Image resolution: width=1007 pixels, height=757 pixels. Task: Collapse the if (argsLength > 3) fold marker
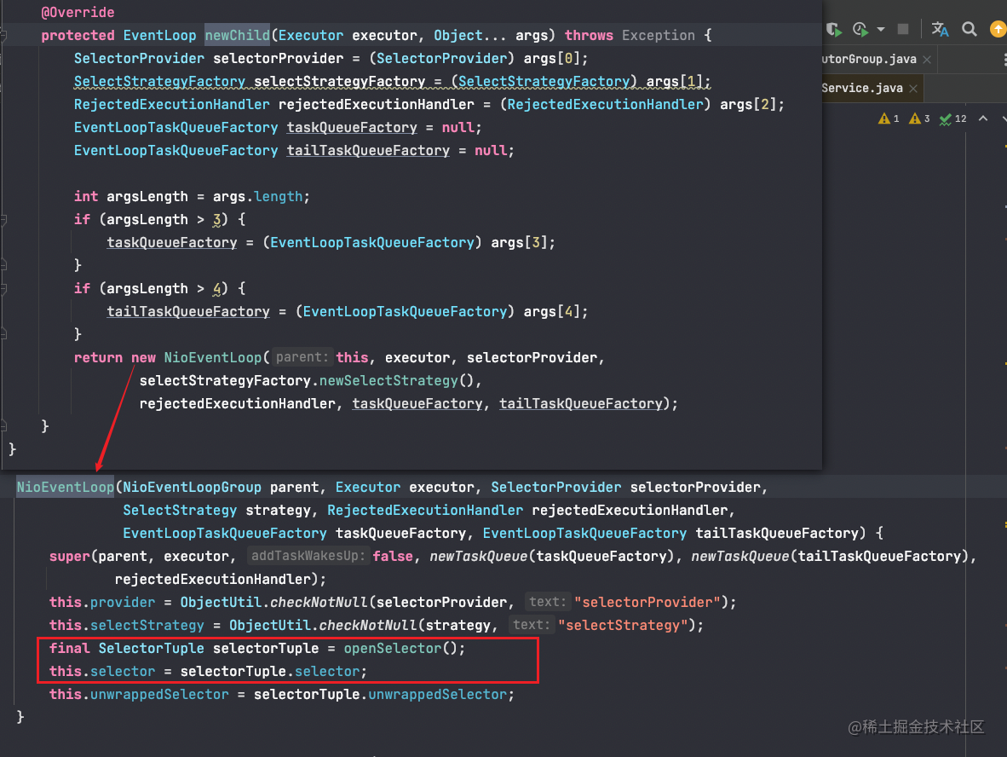[x=3, y=220]
